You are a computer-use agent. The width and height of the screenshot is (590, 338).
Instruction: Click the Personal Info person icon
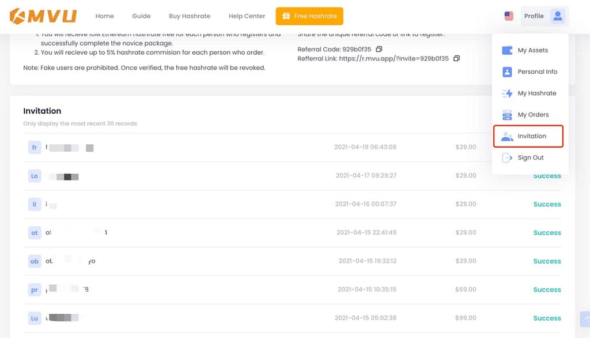(507, 72)
